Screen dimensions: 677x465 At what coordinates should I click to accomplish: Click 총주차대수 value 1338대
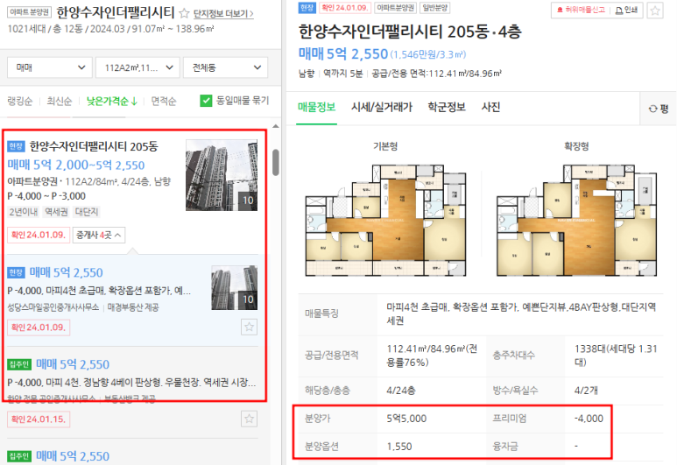click(616, 356)
